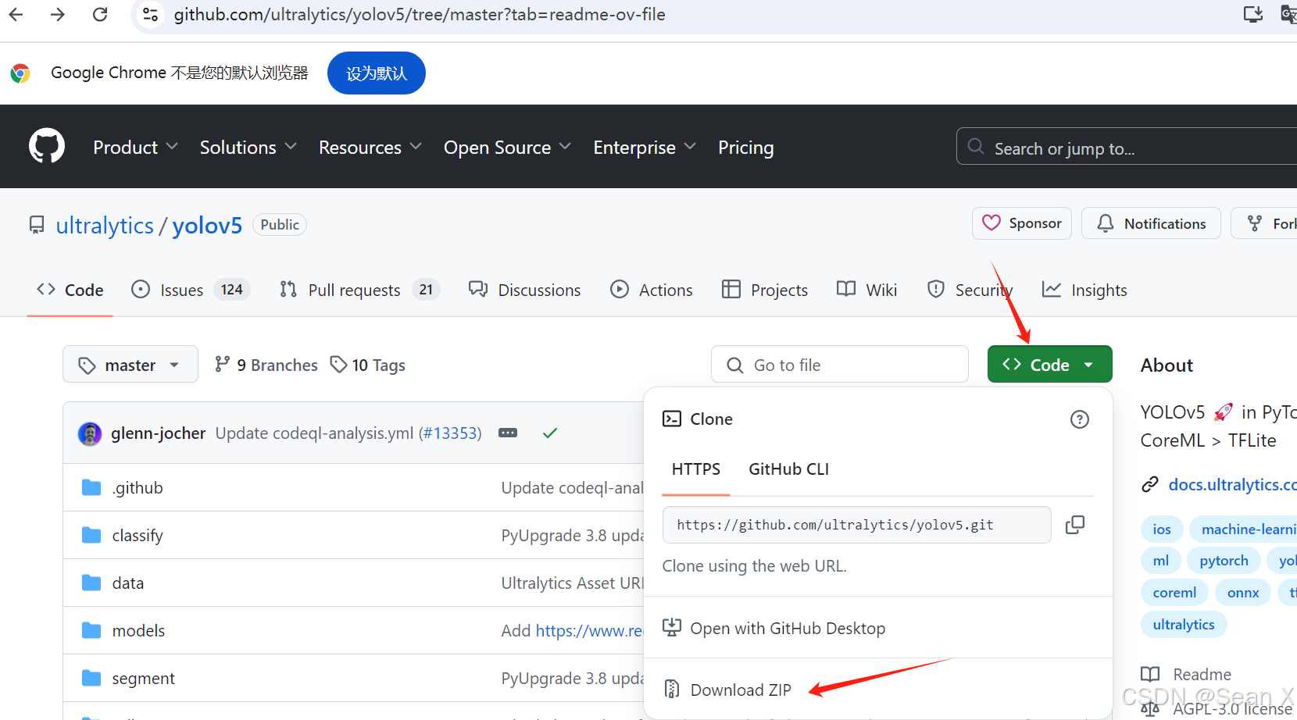1297x720 pixels.
Task: Expand the Resources menu
Action: [x=370, y=147]
